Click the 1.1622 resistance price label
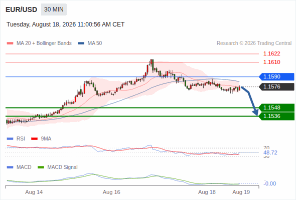The width and height of the screenshot is (296, 200). [x=271, y=54]
